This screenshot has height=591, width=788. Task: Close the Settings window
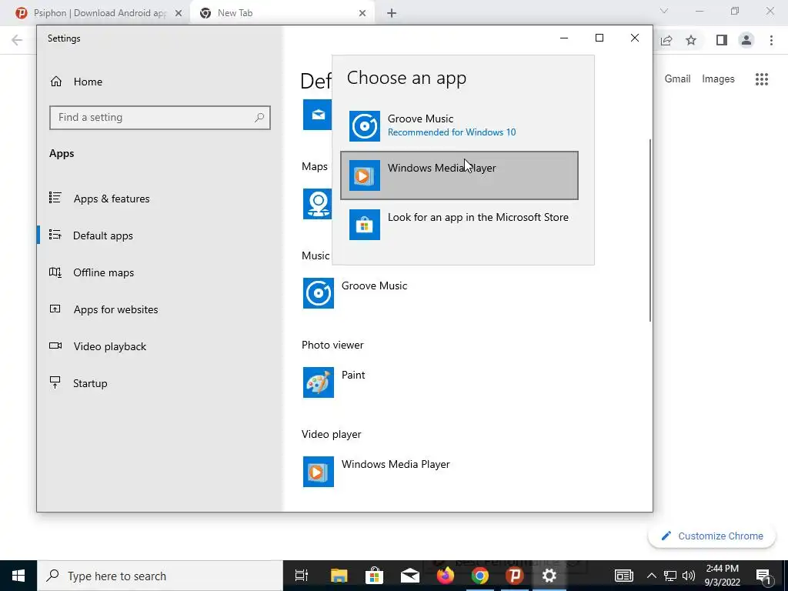[635, 38]
